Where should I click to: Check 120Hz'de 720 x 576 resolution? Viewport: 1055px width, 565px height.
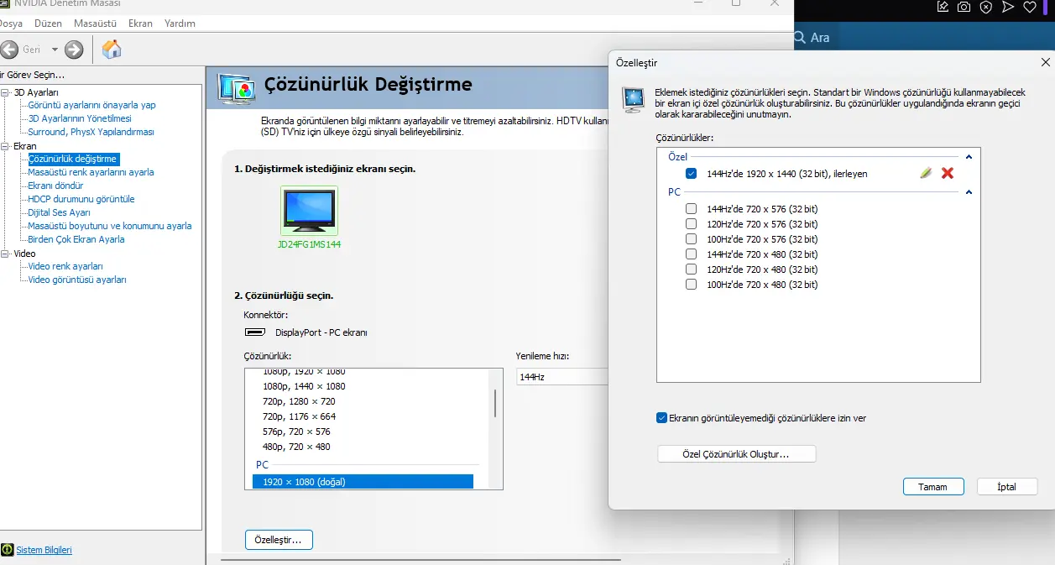pos(691,224)
